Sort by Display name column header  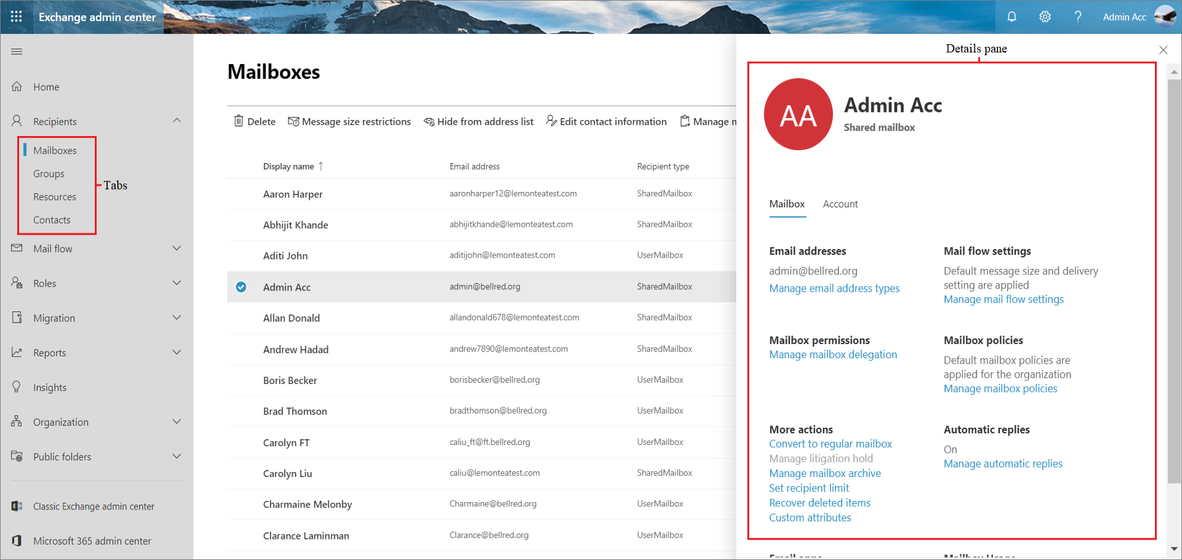tap(289, 166)
